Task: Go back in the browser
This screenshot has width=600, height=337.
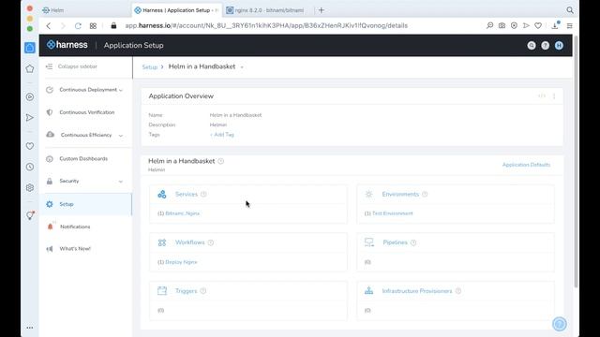Action: pos(49,25)
